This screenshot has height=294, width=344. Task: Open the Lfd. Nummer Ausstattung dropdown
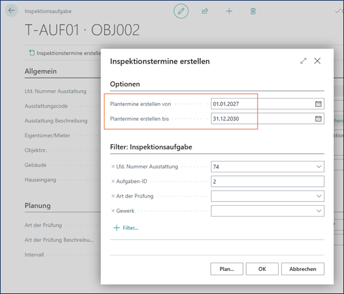pos(319,166)
